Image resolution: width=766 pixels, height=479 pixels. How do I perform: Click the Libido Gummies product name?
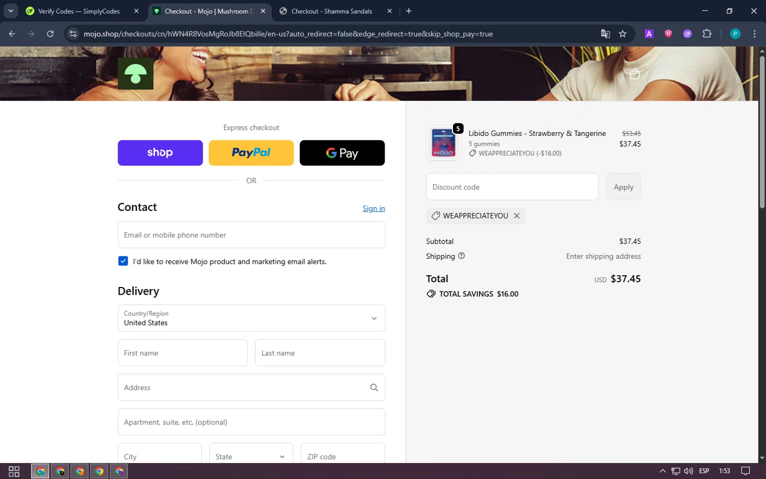click(x=537, y=133)
